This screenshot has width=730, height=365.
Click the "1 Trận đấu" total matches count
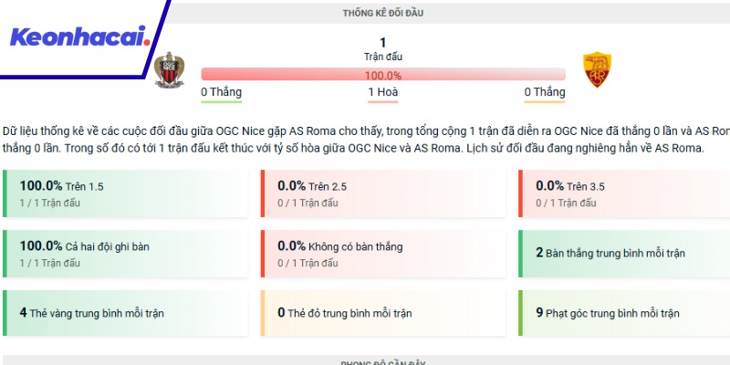(x=382, y=49)
